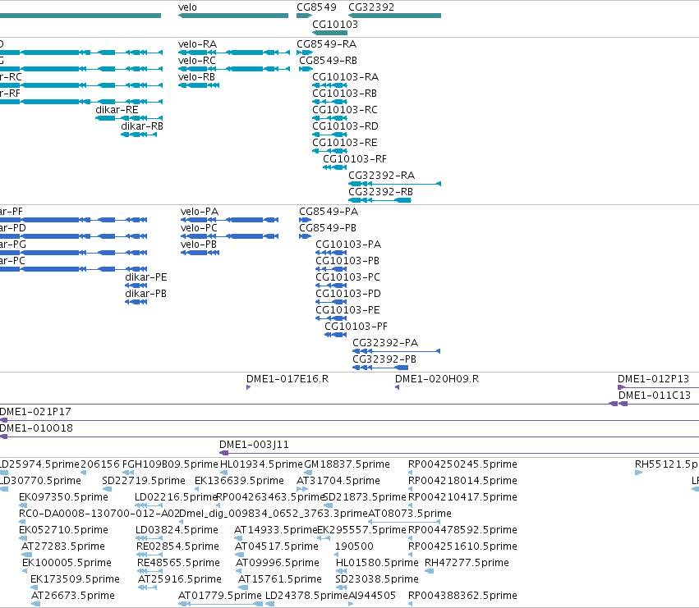Screen dimensions: 699x608
Task: Select the CG10103-PB protein label
Action: 347,261
